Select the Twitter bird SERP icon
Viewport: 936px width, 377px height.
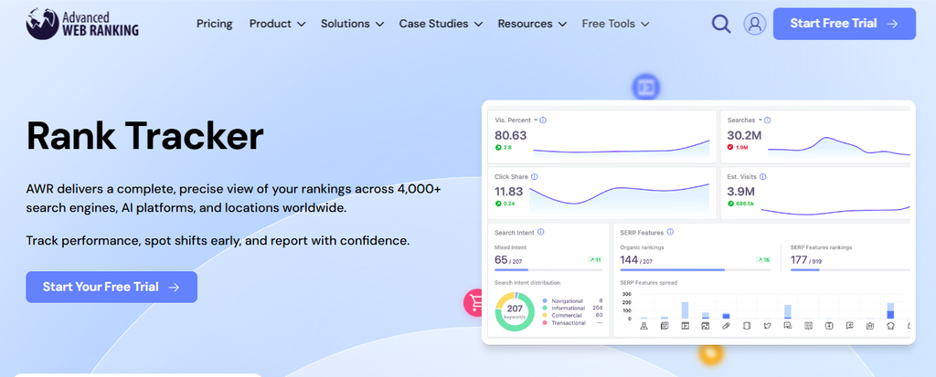[x=767, y=326]
